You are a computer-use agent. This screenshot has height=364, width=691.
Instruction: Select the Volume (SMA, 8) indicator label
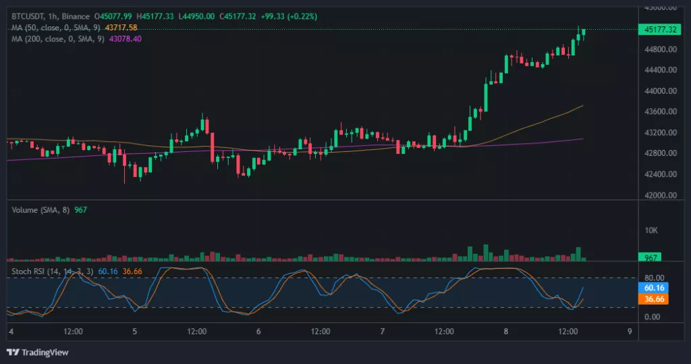point(40,210)
